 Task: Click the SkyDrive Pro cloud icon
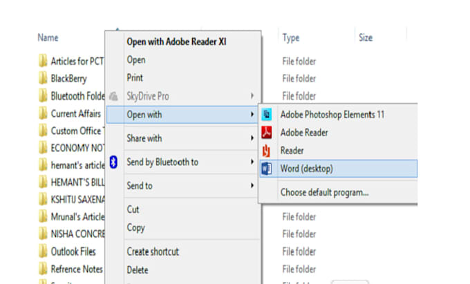tap(113, 96)
